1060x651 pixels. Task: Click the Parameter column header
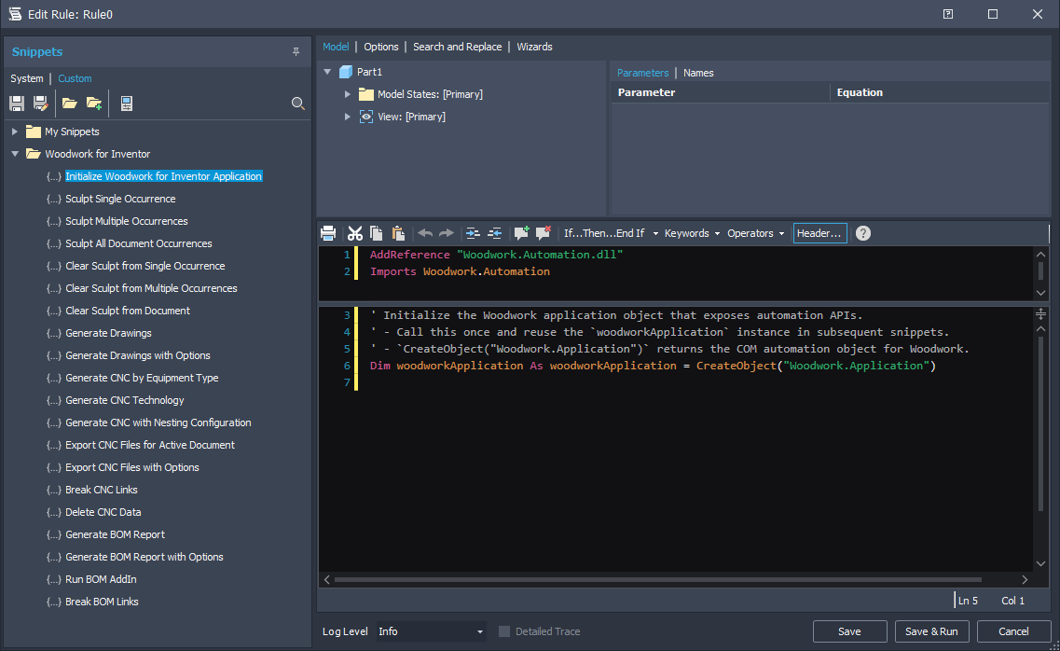point(720,92)
